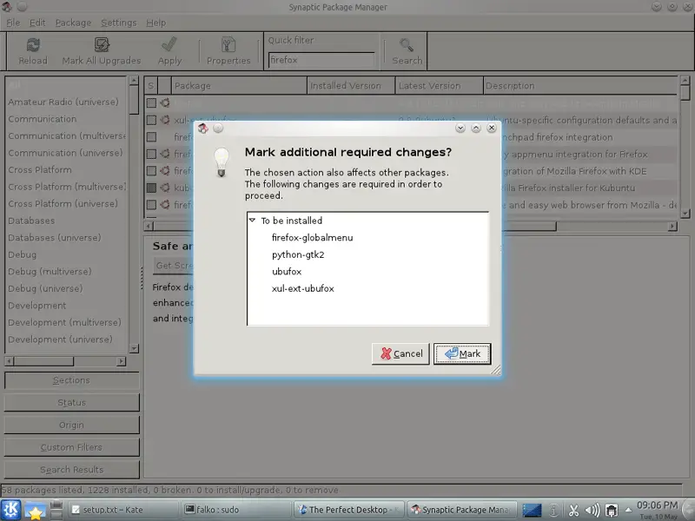This screenshot has height=521, width=695.
Task: Switch to "The Perfect Desktop" taskbar window
Action: pyautogui.click(x=350, y=510)
